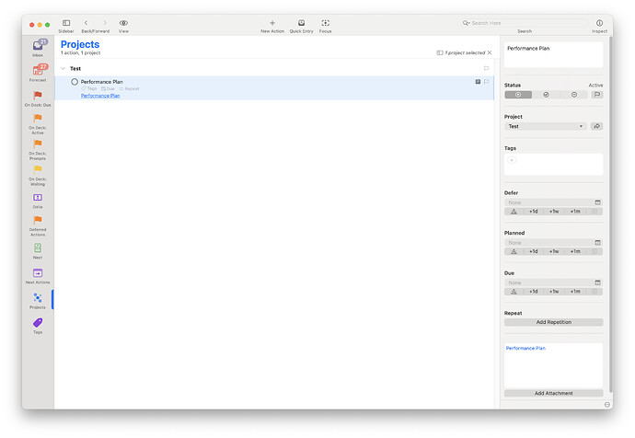
Task: Click the Quick Entry toolbar icon
Action: (x=301, y=23)
